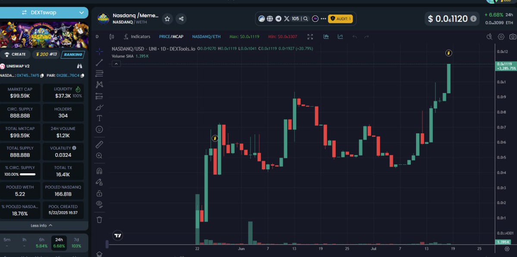Select the trend line drawing tool
The image size is (517, 257).
99,63
